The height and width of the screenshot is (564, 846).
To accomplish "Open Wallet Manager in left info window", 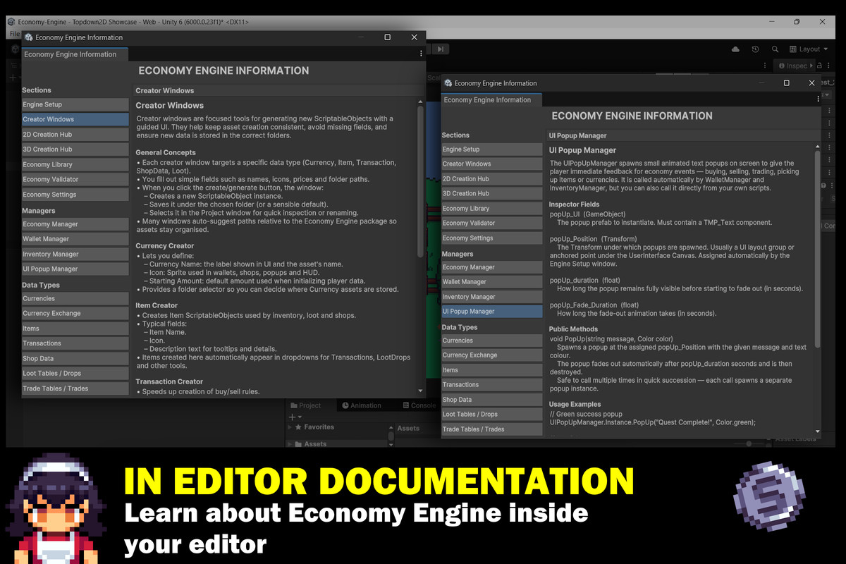I will [x=75, y=239].
